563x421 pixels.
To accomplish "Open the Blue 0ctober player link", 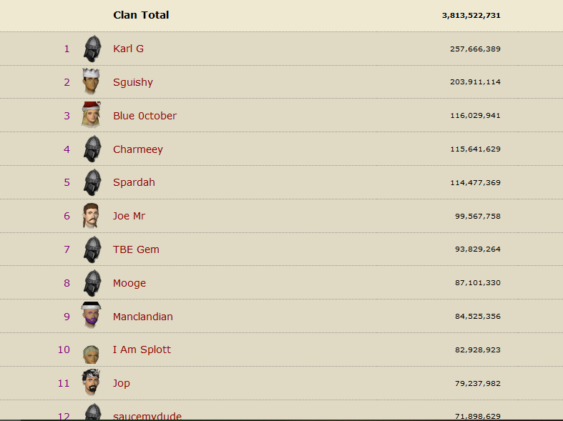I will [x=145, y=116].
